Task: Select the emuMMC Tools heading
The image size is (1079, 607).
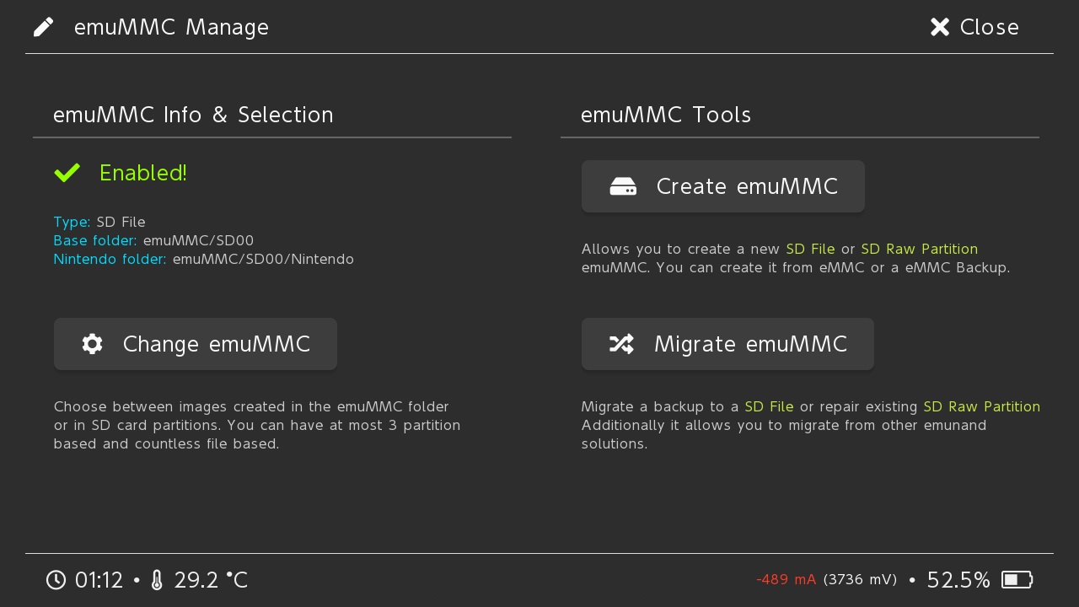Action: 666,115
